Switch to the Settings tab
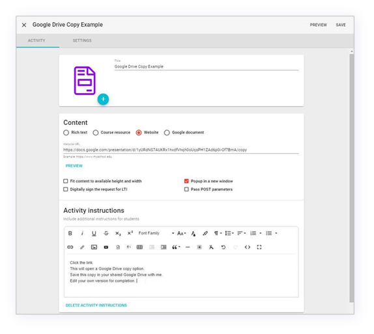The height and width of the screenshot is (334, 374). [x=82, y=40]
